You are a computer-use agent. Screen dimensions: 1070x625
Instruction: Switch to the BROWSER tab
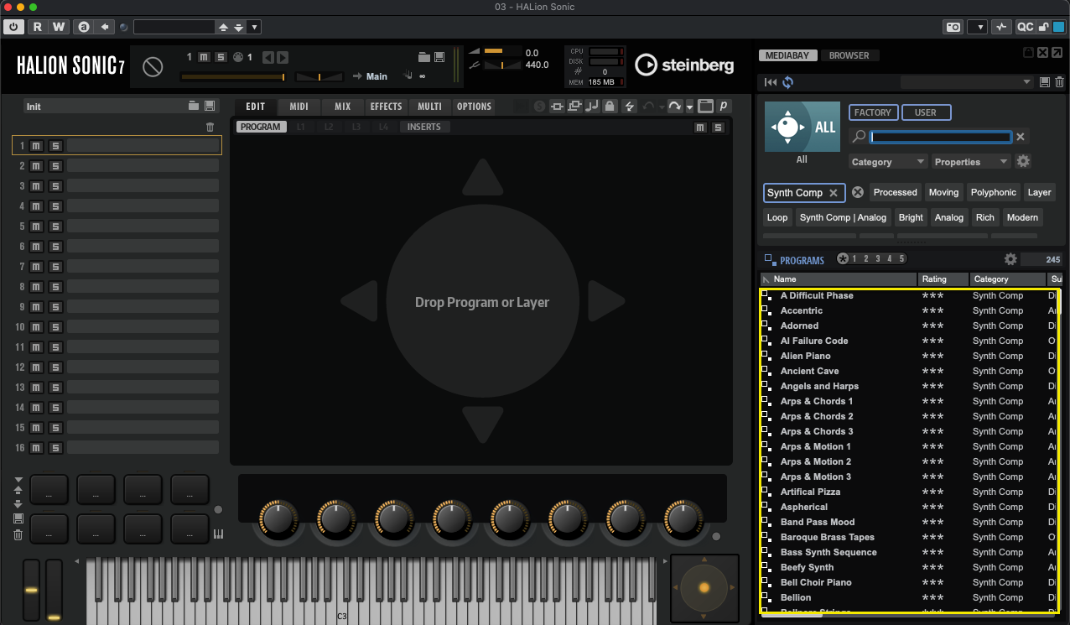tap(849, 55)
